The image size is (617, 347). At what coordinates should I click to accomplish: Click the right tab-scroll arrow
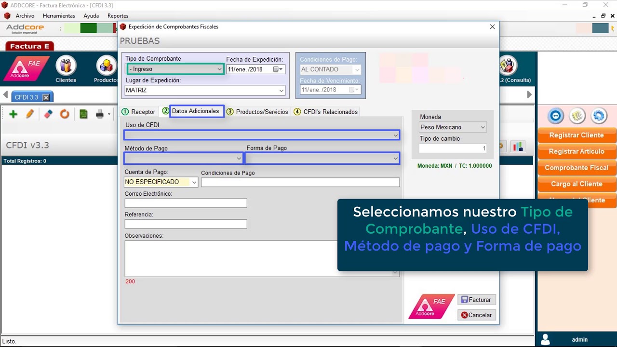point(529,94)
